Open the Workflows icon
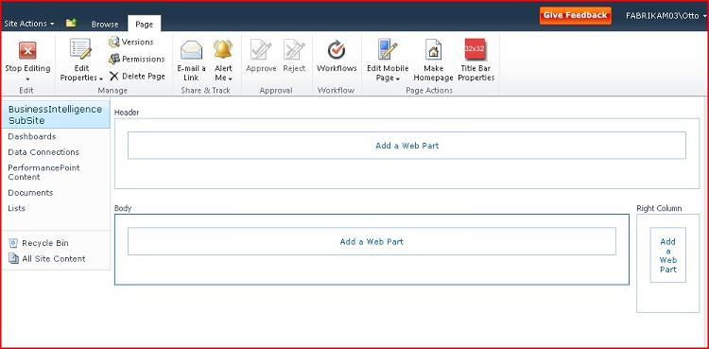The width and height of the screenshot is (709, 349). pos(337,50)
